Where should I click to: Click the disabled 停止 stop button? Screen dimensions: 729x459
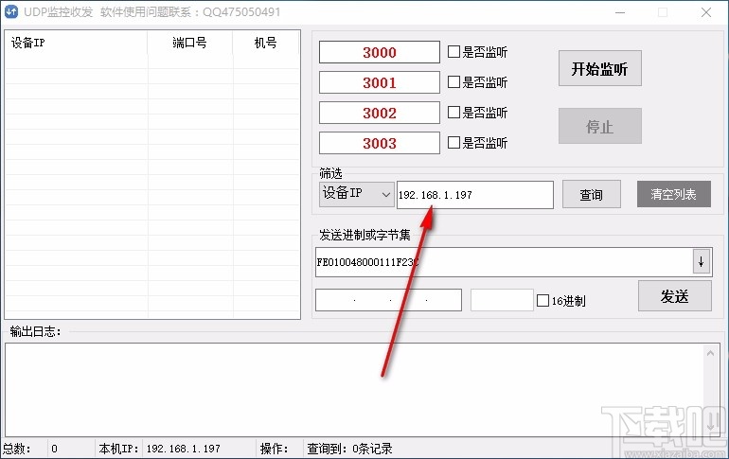(x=599, y=126)
